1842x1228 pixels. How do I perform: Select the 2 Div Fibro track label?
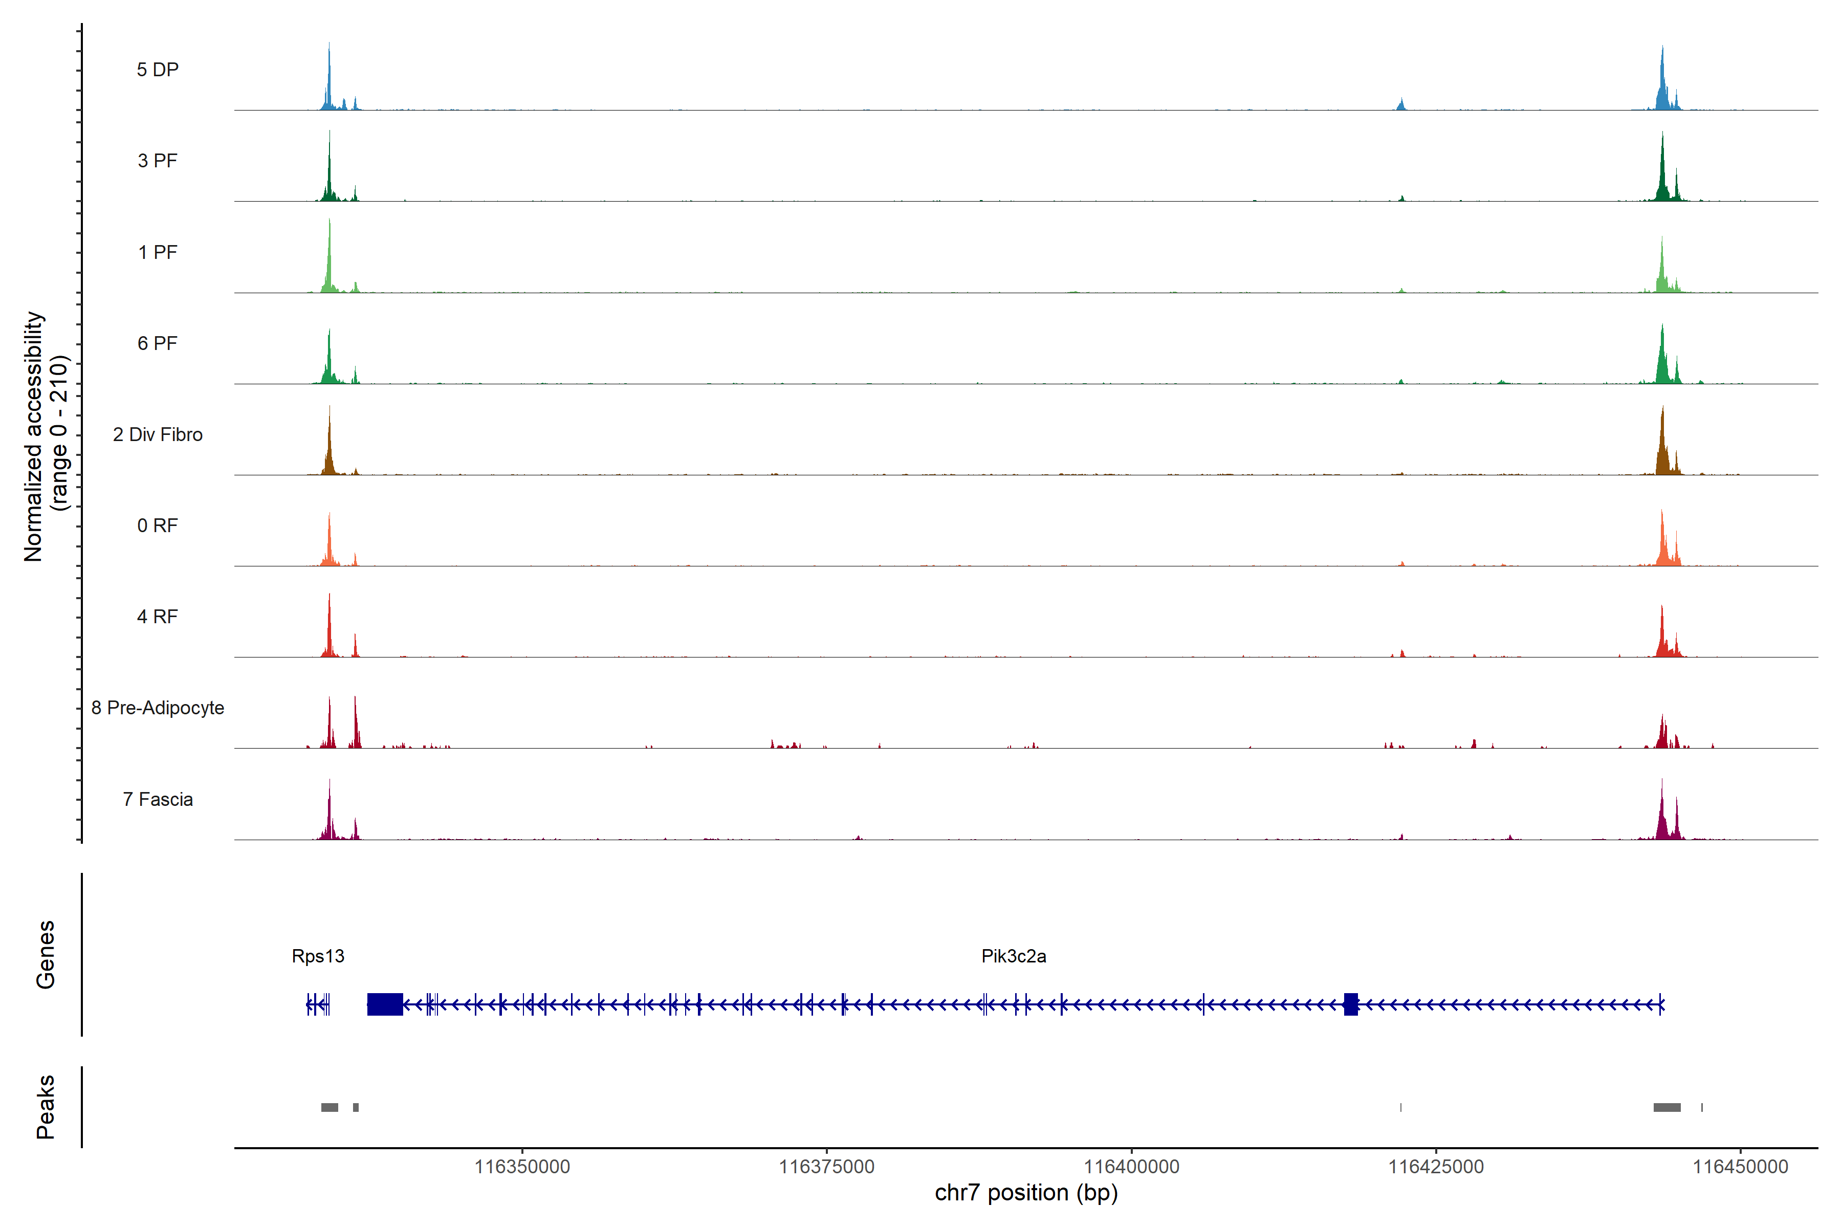[158, 434]
